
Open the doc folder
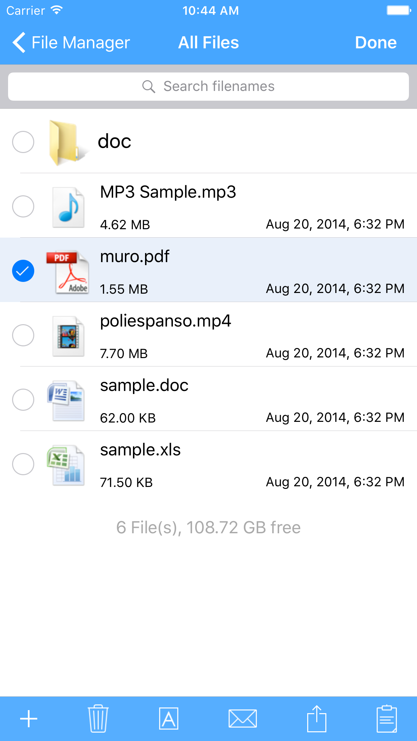[x=114, y=142]
